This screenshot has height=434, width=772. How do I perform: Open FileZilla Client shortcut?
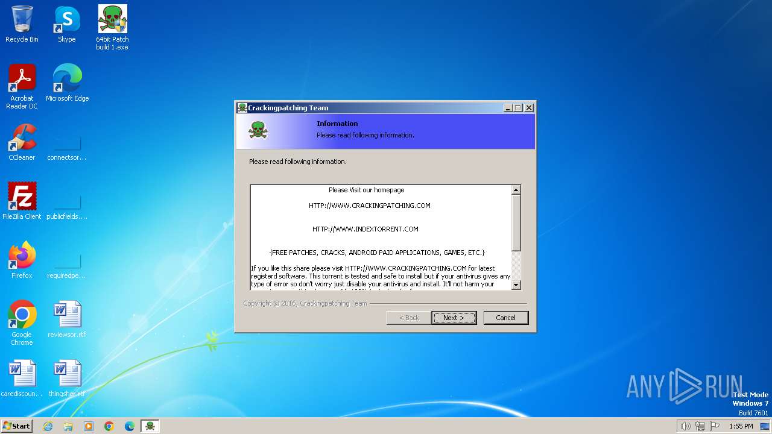pos(22,201)
